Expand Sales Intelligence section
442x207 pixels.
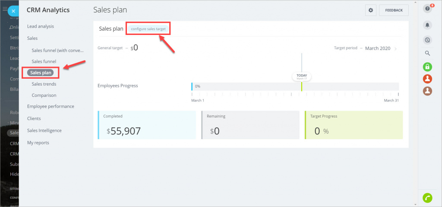44,131
